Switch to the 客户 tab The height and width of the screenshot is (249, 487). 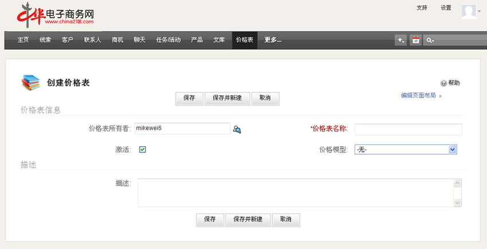pyautogui.click(x=67, y=40)
